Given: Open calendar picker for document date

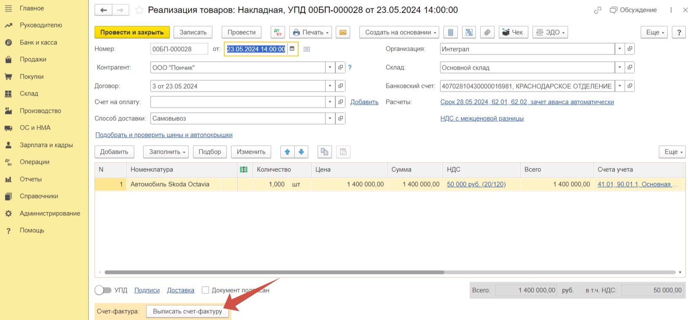Looking at the screenshot, I should tap(292, 49).
